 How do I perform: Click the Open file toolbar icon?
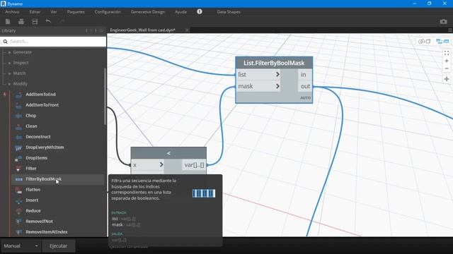21,22
